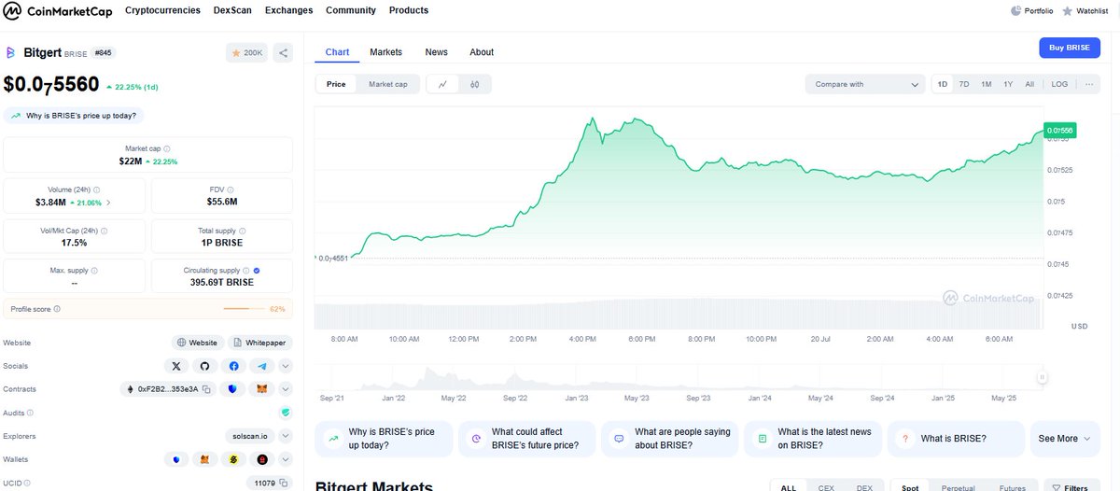This screenshot has width=1120, height=491.
Task: Switch to the About tab
Action: pos(482,52)
